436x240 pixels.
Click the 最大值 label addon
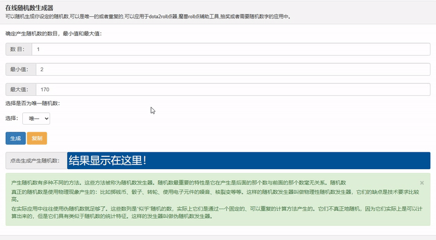[x=21, y=89]
